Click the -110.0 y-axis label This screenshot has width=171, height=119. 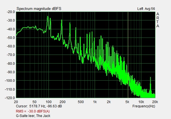(x=10, y=89)
